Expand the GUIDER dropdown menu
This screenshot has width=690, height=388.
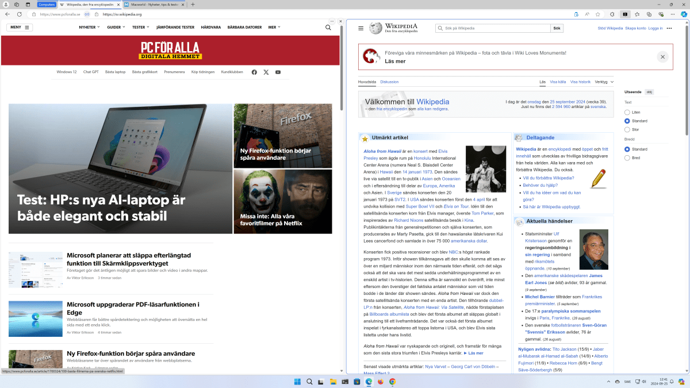tap(116, 27)
